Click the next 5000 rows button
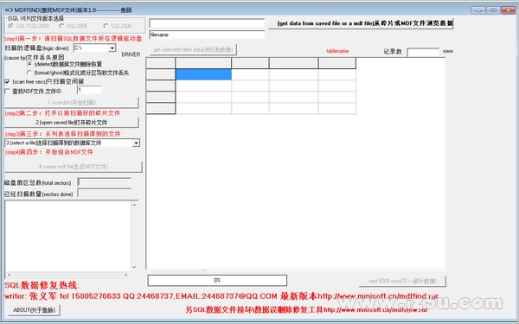Viewport: 519px width, 324px height. coord(402,281)
